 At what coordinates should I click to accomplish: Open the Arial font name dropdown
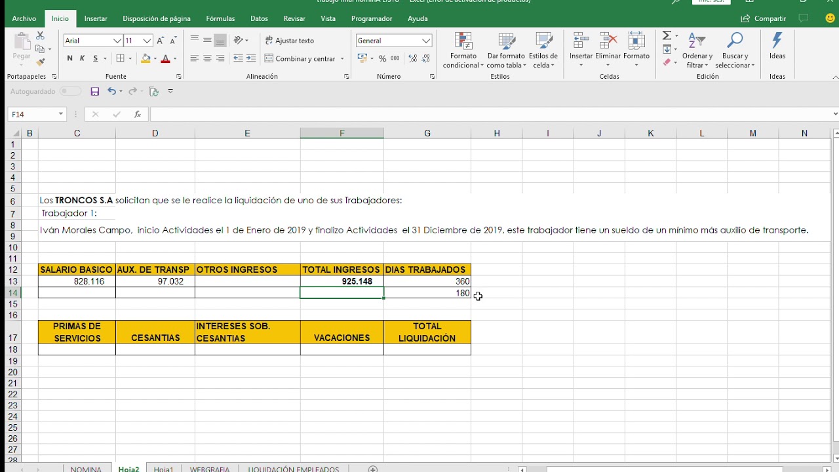tap(117, 41)
